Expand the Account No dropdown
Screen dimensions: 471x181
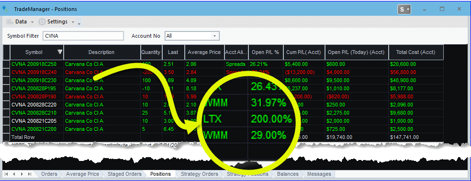[x=214, y=36]
